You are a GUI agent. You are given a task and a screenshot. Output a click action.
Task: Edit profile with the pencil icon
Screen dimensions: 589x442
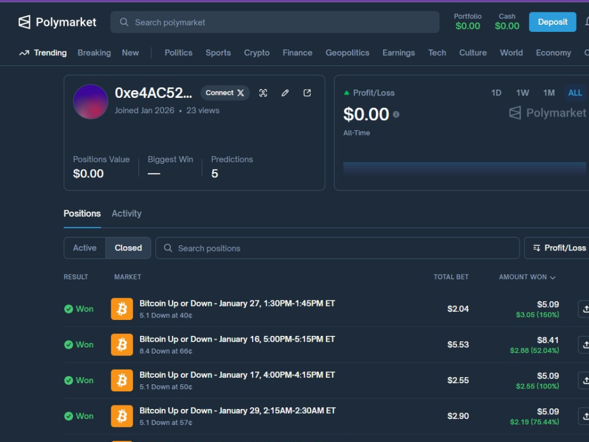coord(285,93)
